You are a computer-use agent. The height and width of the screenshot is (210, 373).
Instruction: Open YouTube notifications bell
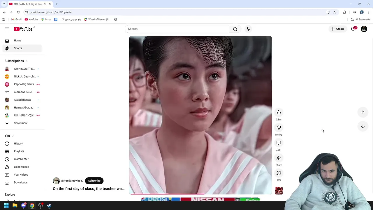click(353, 29)
